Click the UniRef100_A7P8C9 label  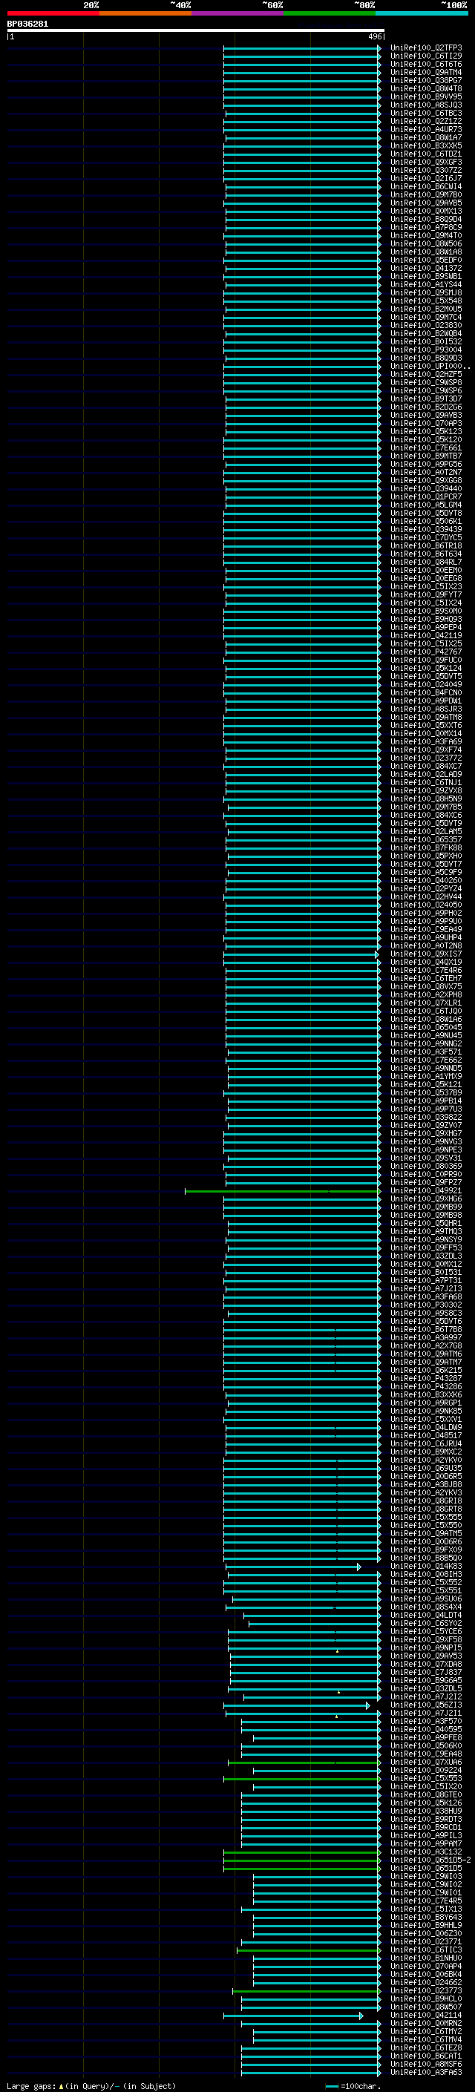click(x=425, y=227)
